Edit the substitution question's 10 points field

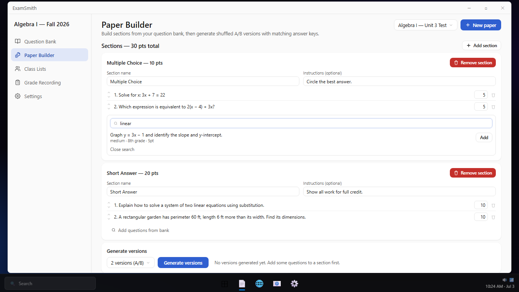(x=481, y=205)
